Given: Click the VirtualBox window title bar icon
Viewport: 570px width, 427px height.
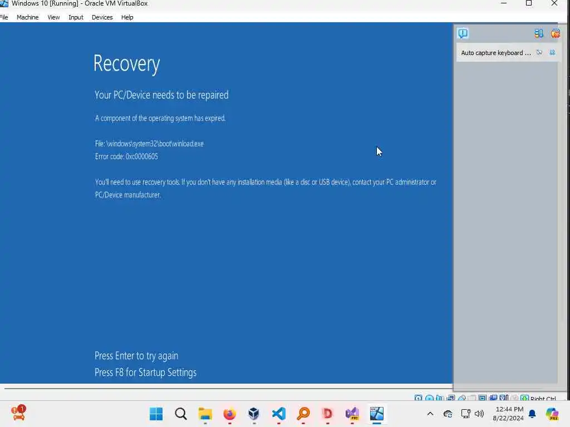Looking at the screenshot, I should (x=4, y=3).
